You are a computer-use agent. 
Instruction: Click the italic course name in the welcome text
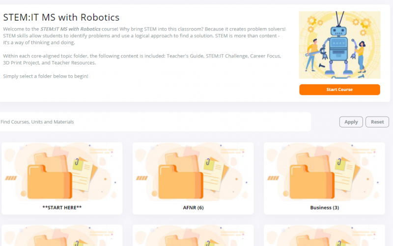(70, 29)
